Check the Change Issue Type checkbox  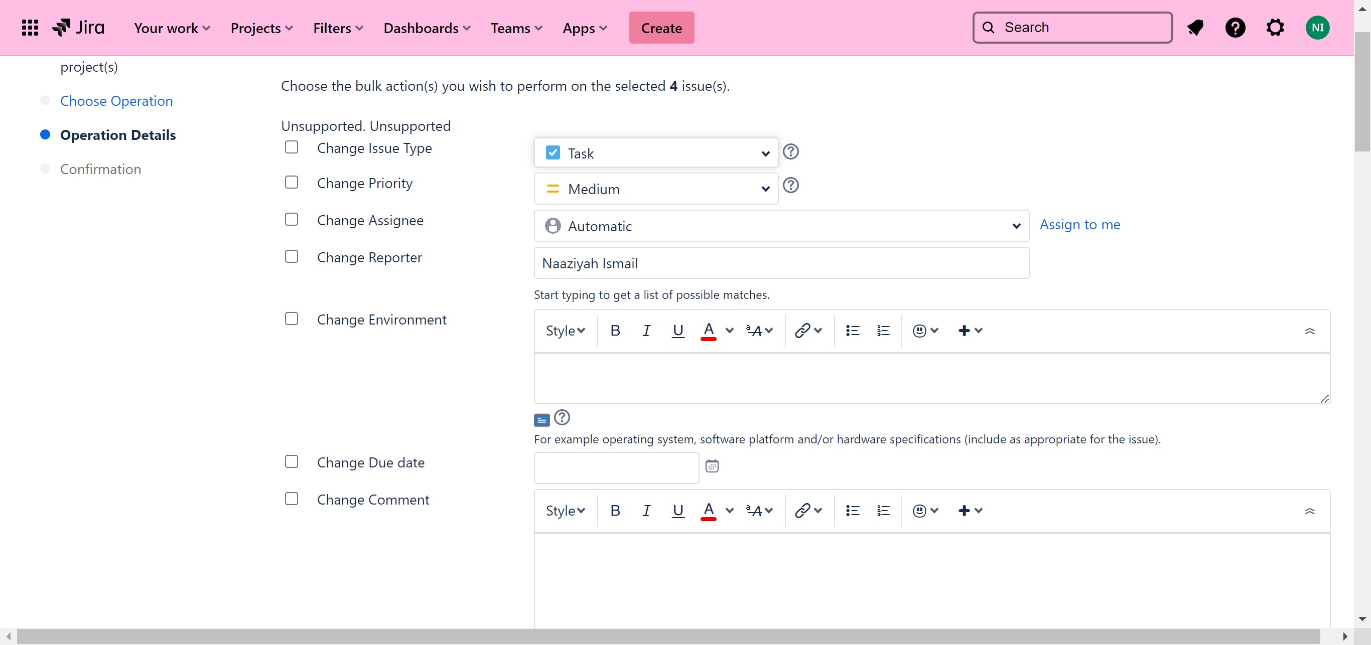[x=291, y=147]
